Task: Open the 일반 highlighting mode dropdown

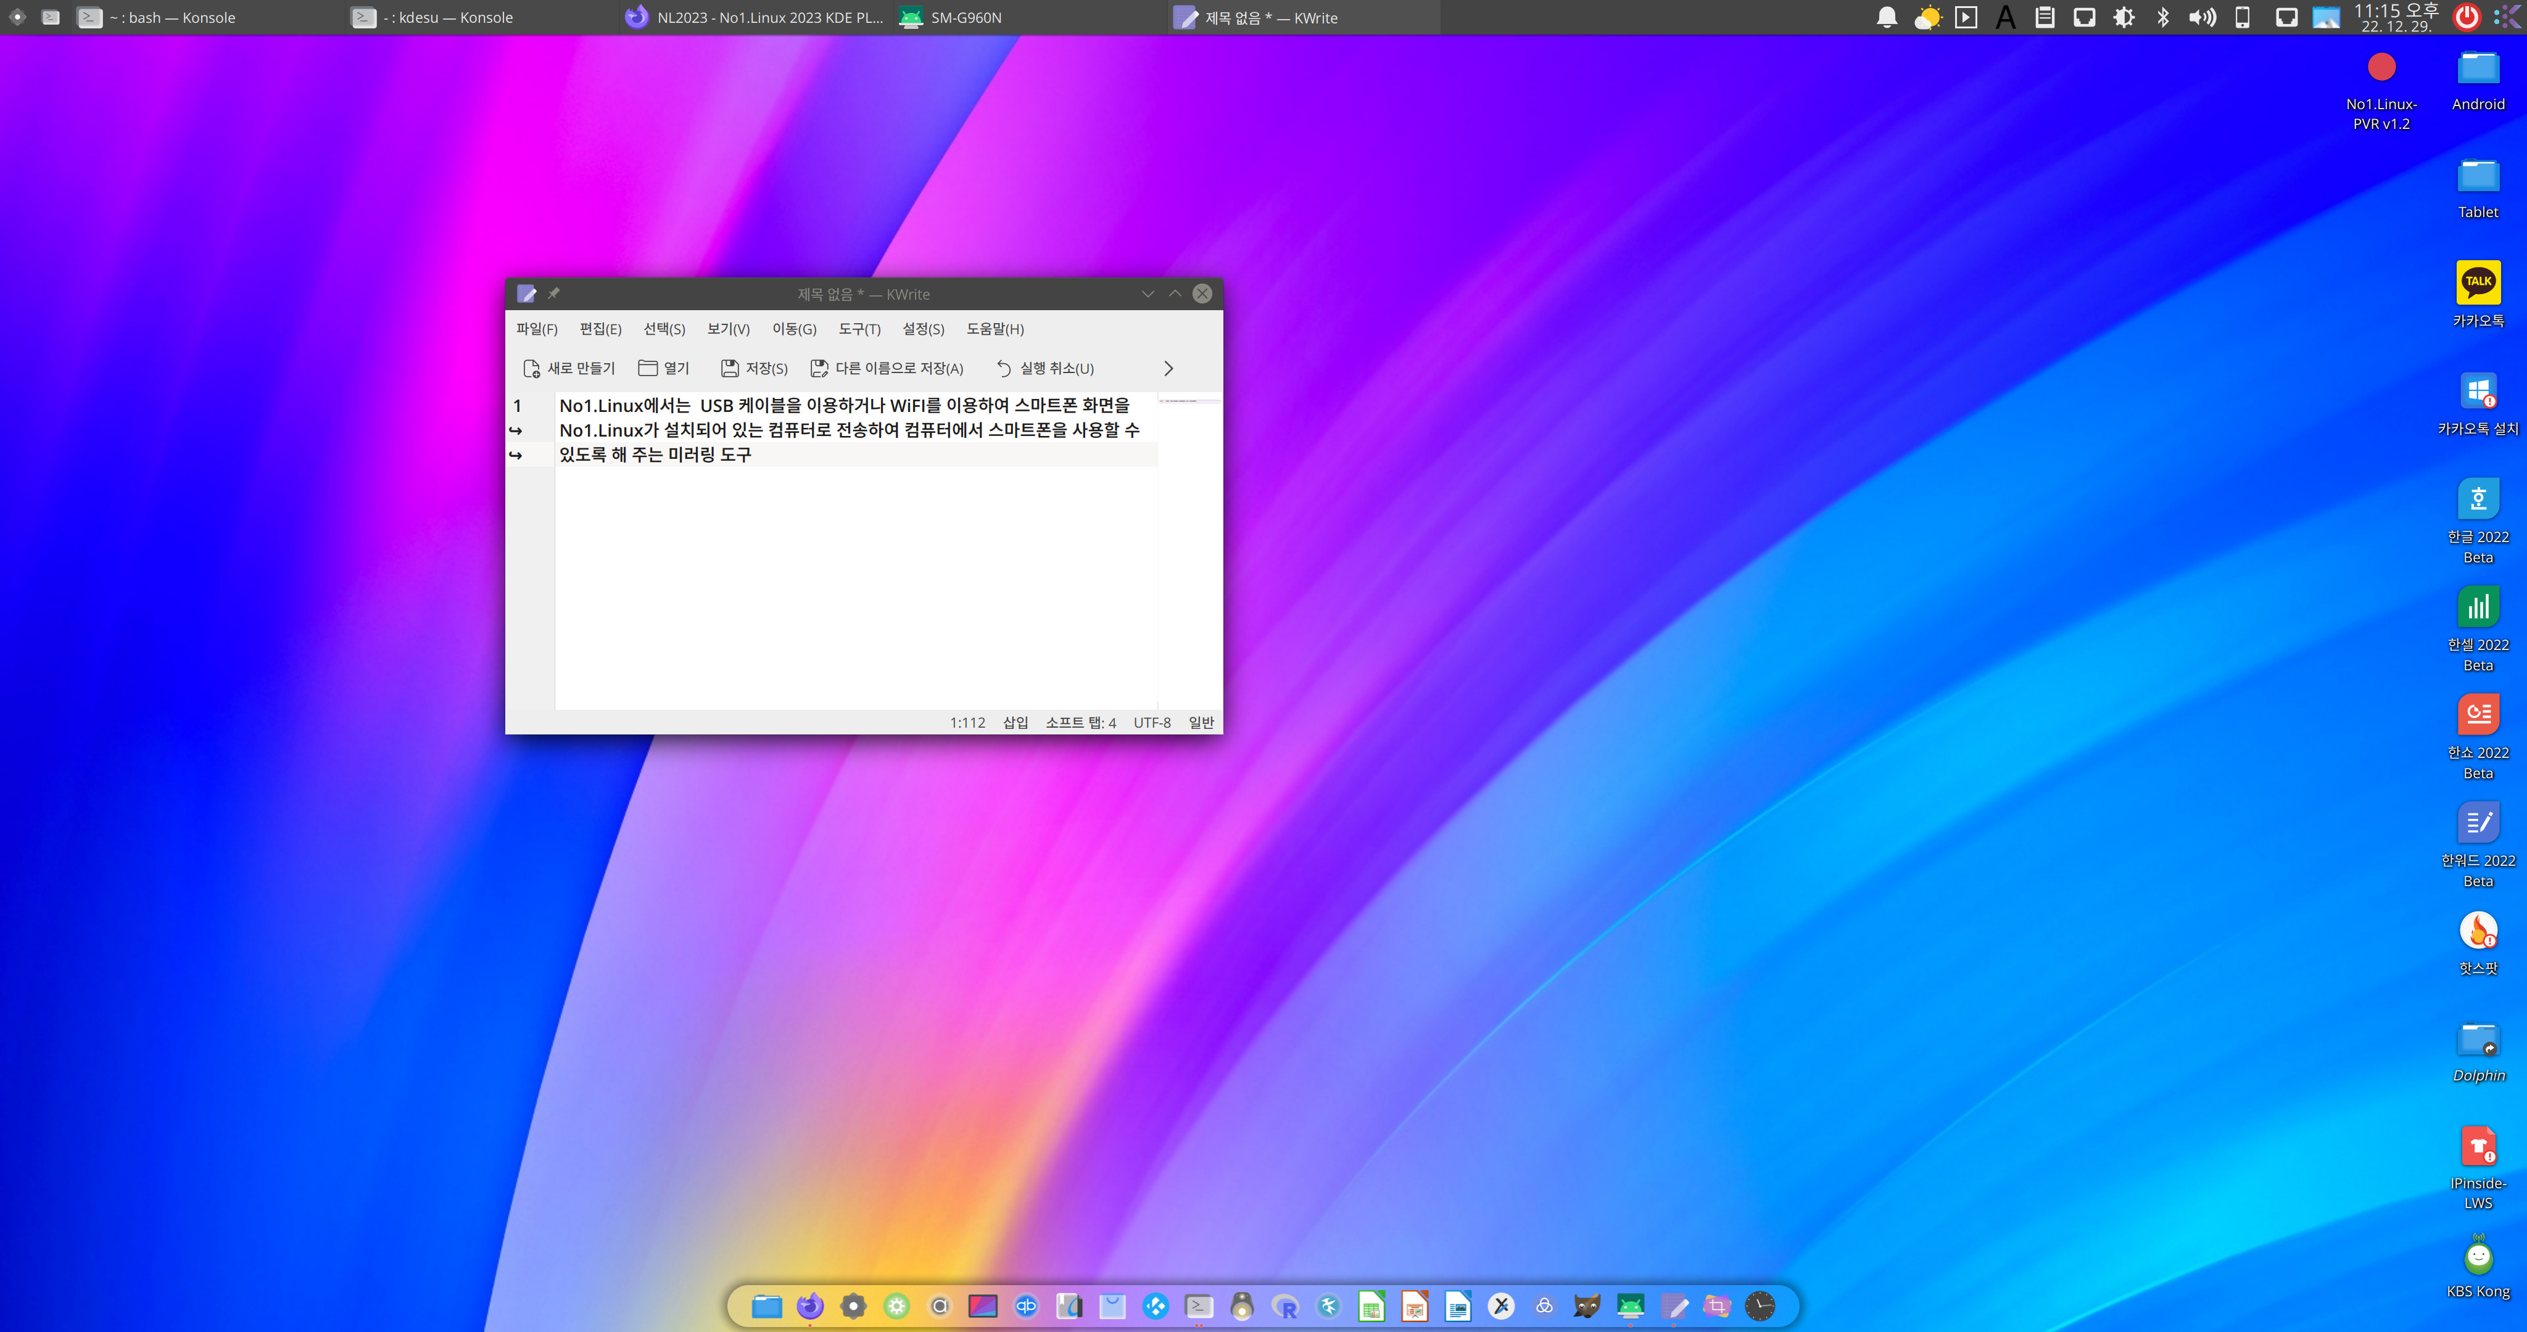Action: pos(1201,723)
